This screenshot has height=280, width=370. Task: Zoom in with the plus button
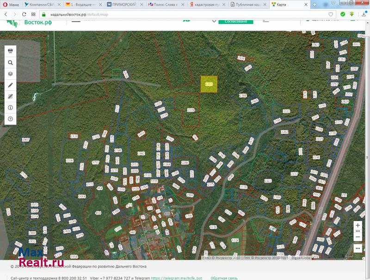[358, 225]
